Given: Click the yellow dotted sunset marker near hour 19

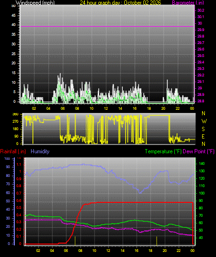Looking at the screenshot, I should tap(157, 241).
